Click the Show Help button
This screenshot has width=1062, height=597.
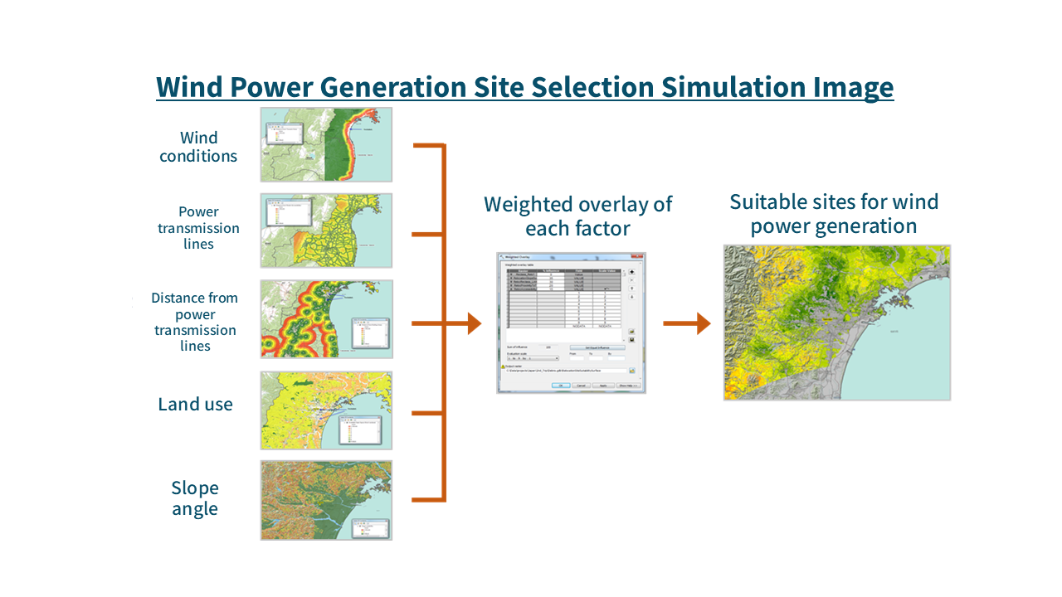pos(628,386)
